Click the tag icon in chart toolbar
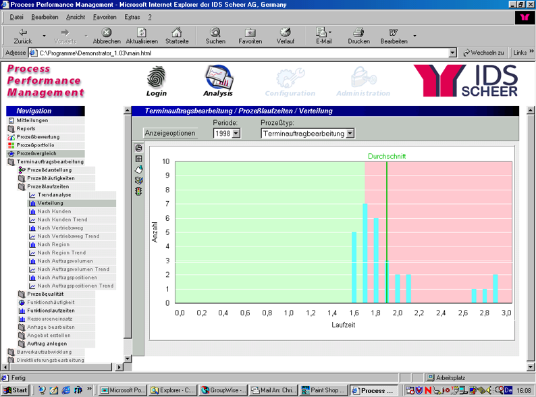The height and width of the screenshot is (397, 536). [x=138, y=169]
